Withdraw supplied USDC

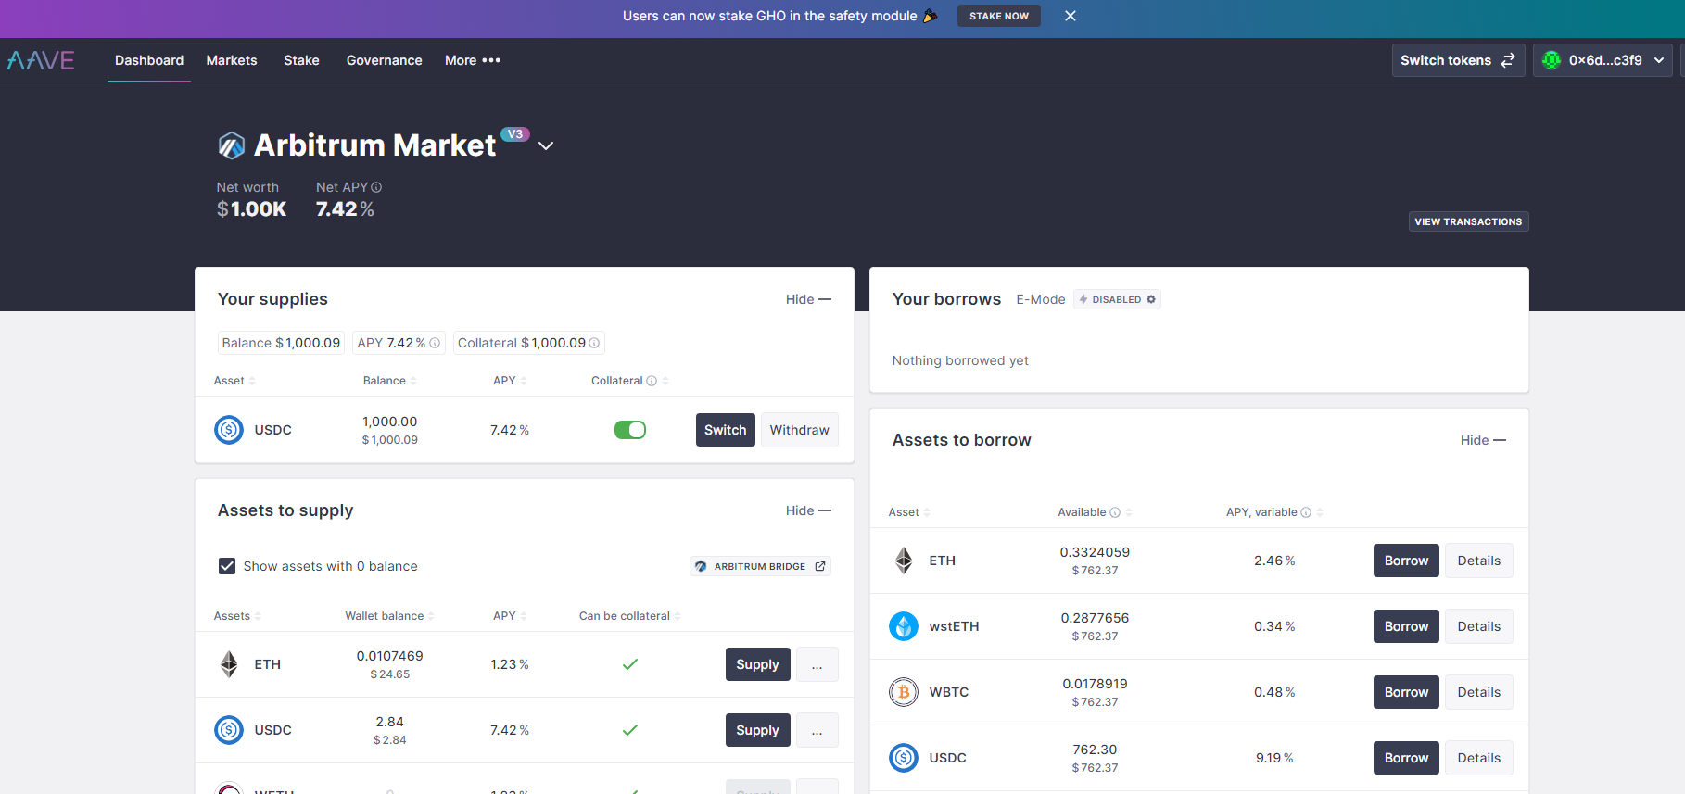click(x=799, y=430)
